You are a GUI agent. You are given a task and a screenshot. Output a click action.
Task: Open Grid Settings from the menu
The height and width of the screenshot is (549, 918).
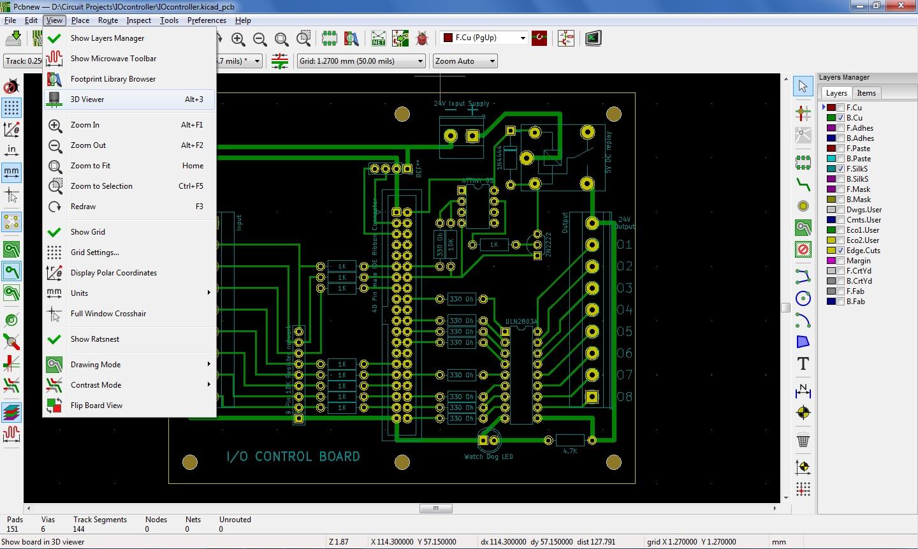[x=129, y=253]
